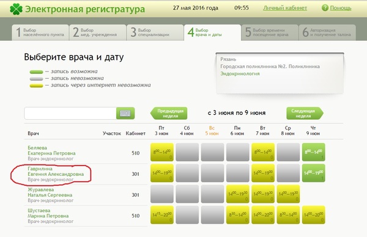
Task: Click Предыдущая неделя button
Action: point(169,114)
